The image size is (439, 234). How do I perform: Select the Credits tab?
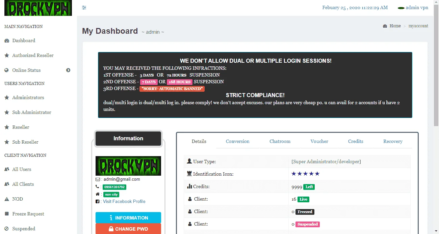click(356, 141)
